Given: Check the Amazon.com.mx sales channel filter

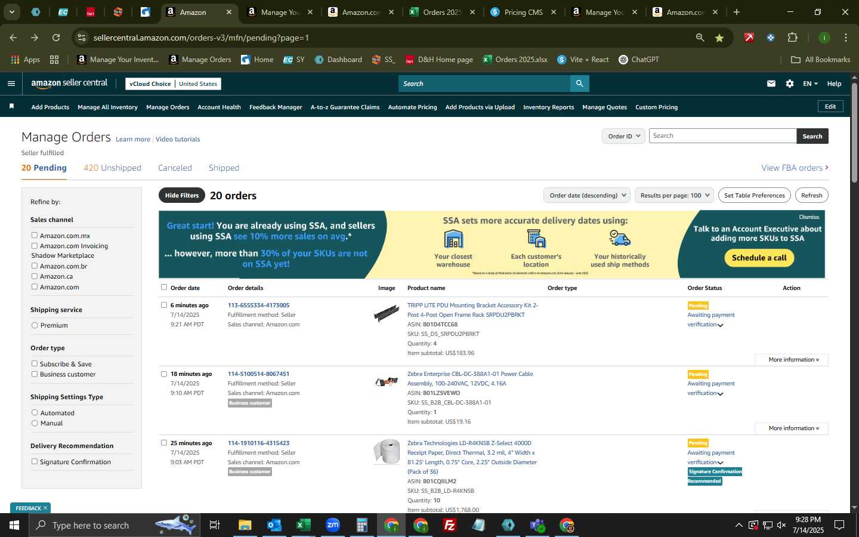Looking at the screenshot, I should click(x=35, y=235).
